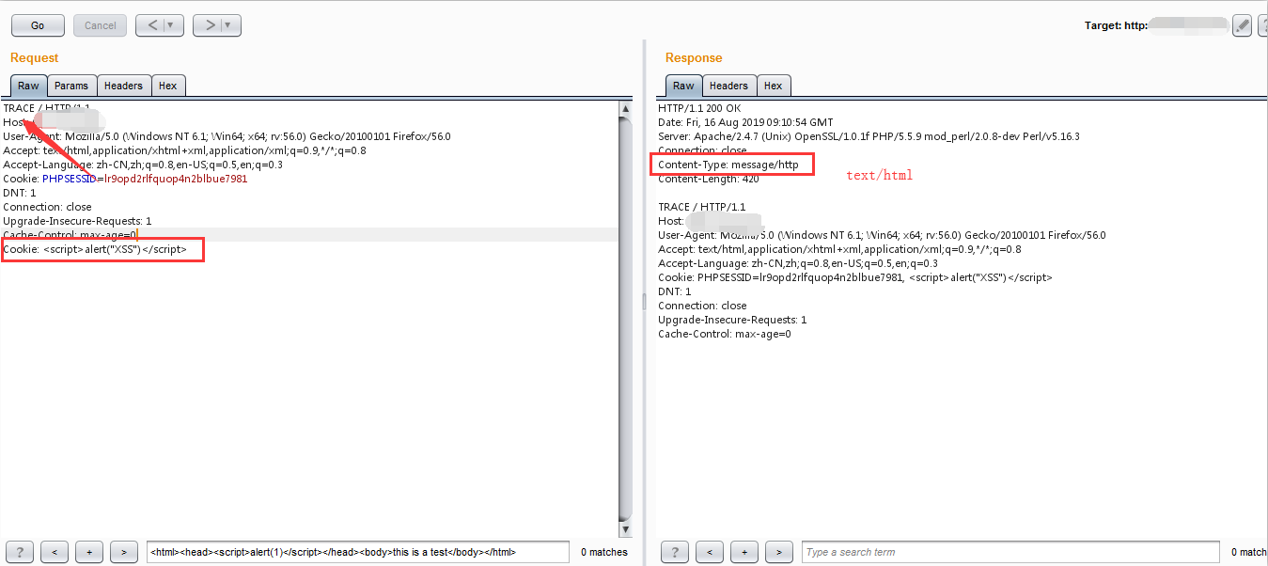This screenshot has width=1268, height=566.
Task: Switch Request panel to Raw tab
Action: click(x=28, y=86)
